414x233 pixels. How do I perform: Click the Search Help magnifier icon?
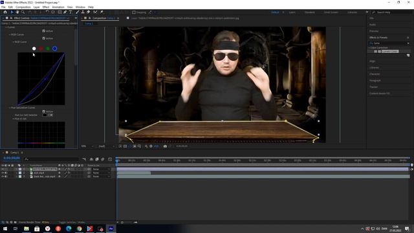[374, 12]
